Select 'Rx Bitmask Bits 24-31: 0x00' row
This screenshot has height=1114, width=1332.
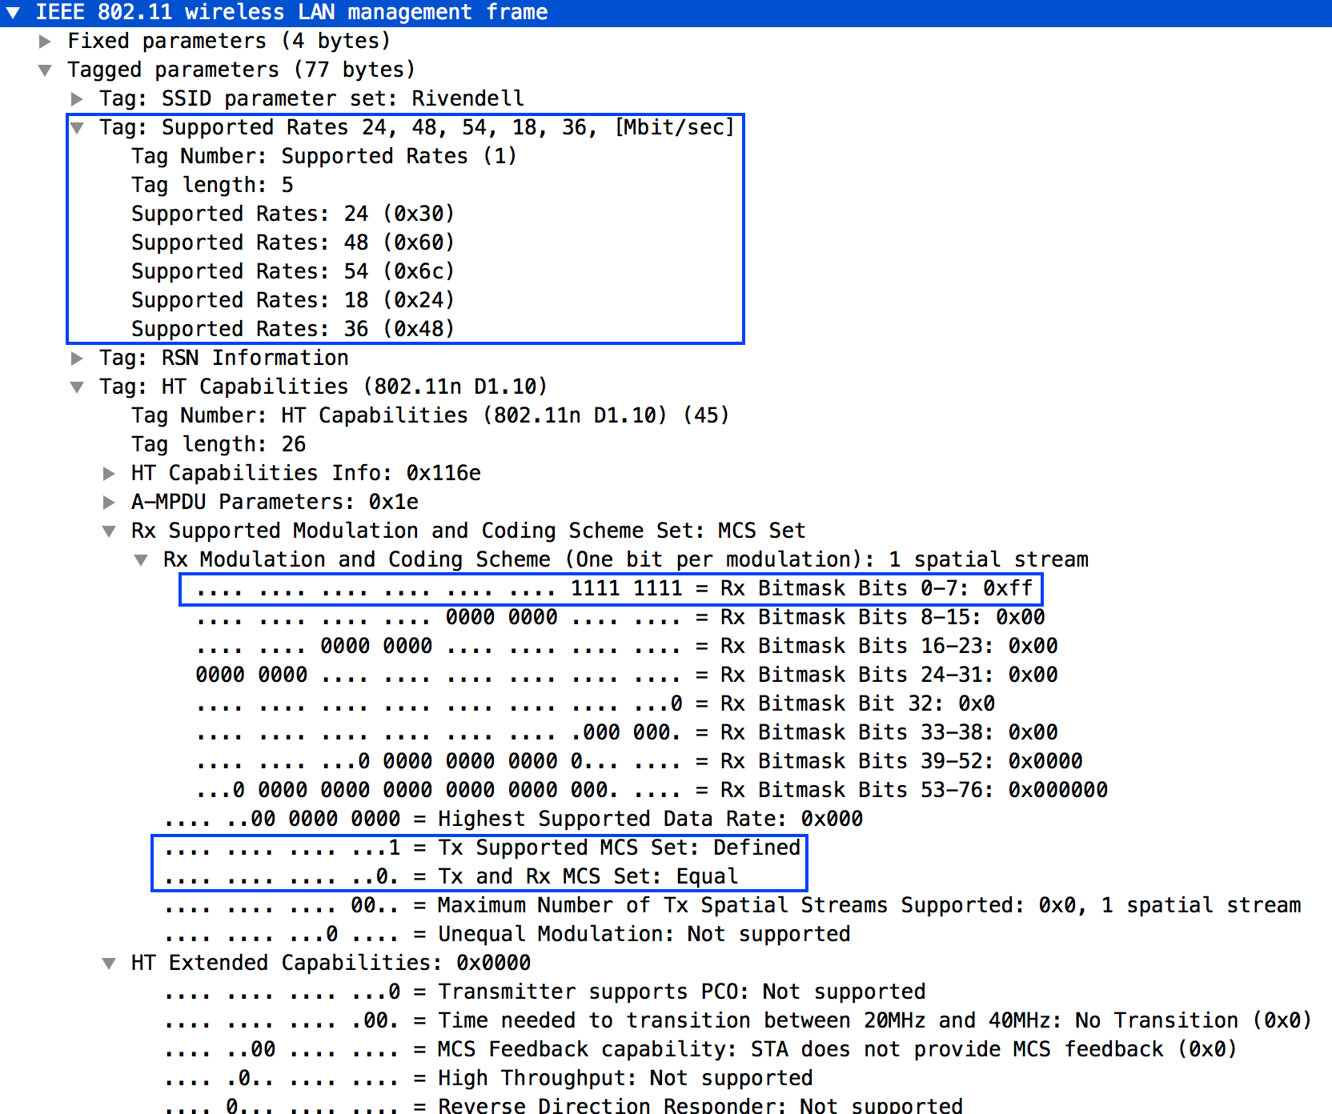coord(627,675)
